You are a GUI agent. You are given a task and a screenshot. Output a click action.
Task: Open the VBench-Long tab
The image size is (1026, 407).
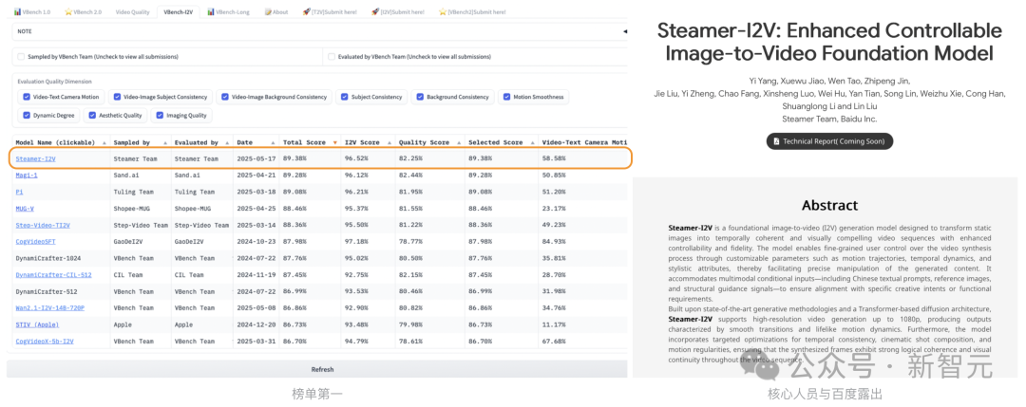pos(230,11)
